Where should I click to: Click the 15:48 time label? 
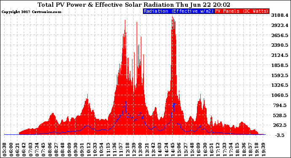(192, 150)
